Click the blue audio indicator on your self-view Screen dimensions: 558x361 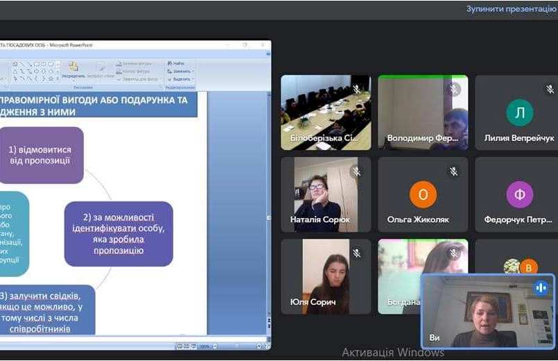coord(541,287)
